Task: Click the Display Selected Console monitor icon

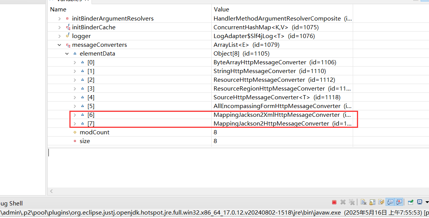Action: 419,202
